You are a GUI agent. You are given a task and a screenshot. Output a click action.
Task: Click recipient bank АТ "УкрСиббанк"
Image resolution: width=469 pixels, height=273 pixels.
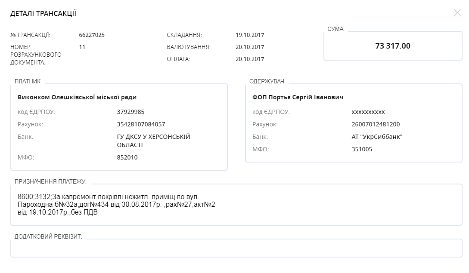tap(377, 137)
